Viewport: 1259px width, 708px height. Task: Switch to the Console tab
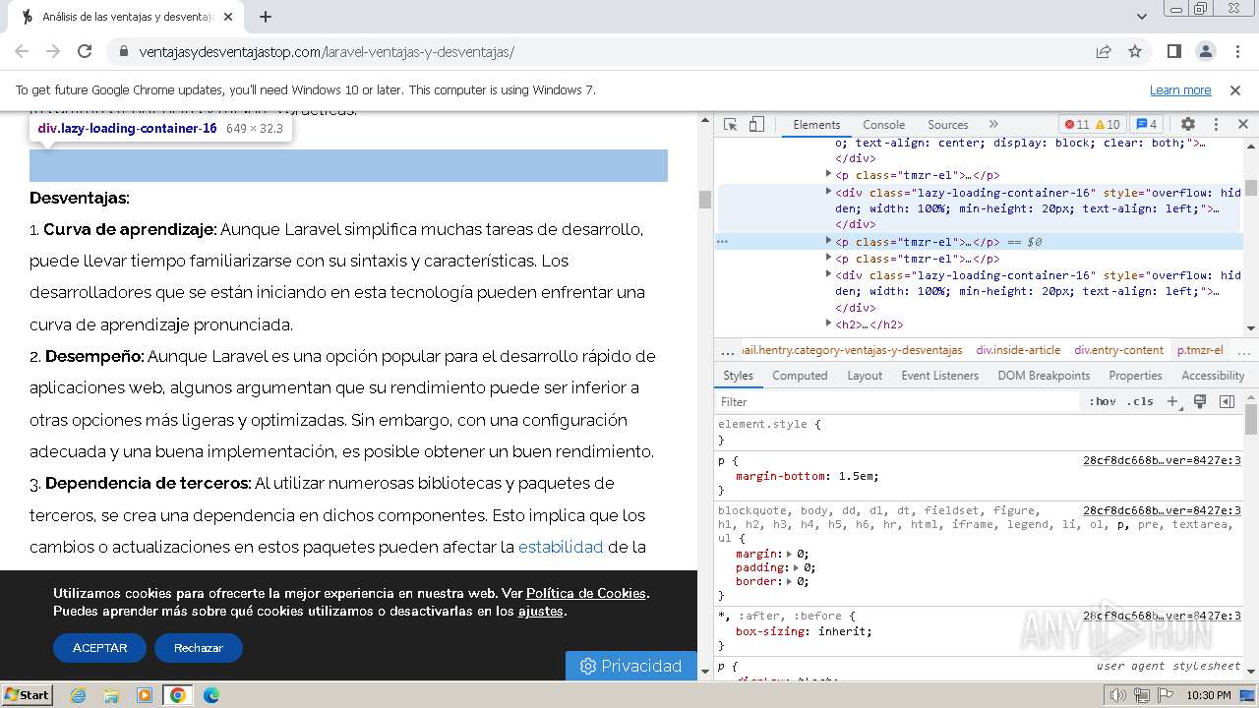883,125
